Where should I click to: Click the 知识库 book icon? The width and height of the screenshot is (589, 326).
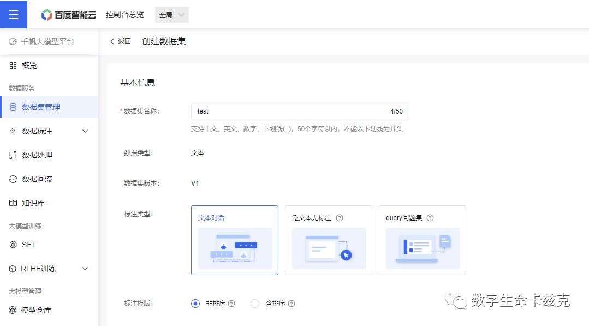(x=13, y=203)
